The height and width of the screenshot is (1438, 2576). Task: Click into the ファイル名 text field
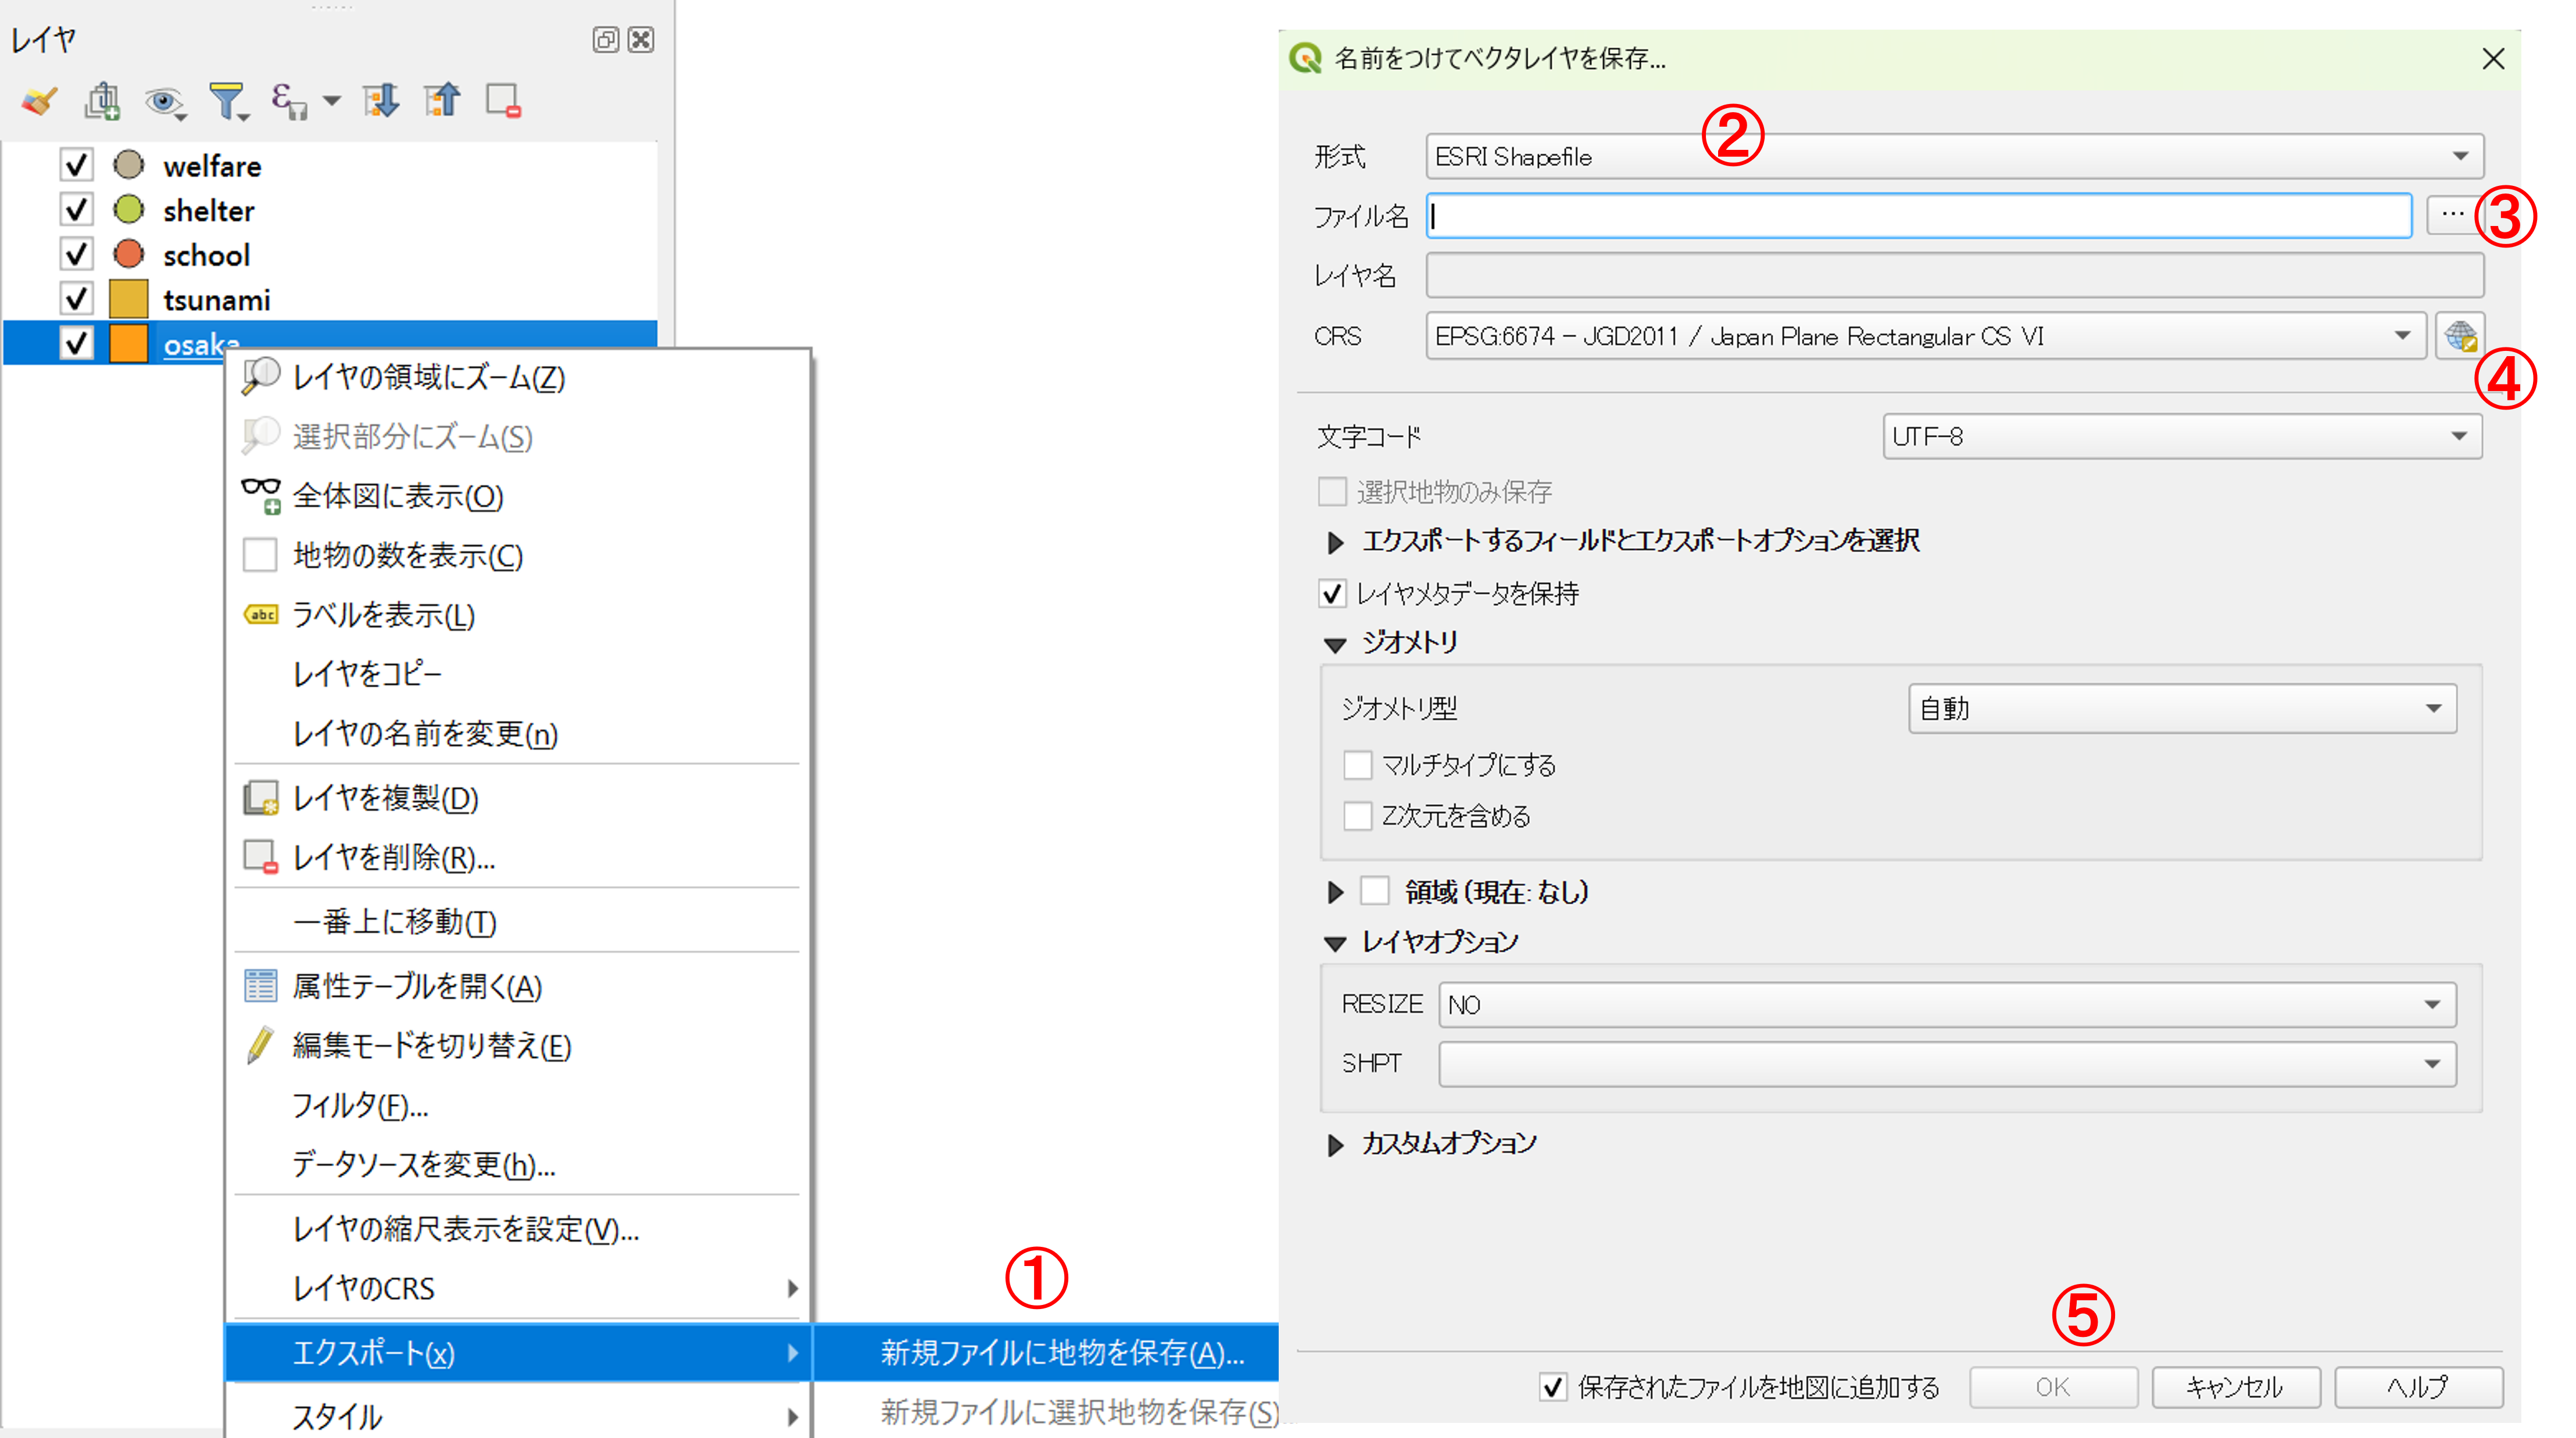click(x=1918, y=216)
